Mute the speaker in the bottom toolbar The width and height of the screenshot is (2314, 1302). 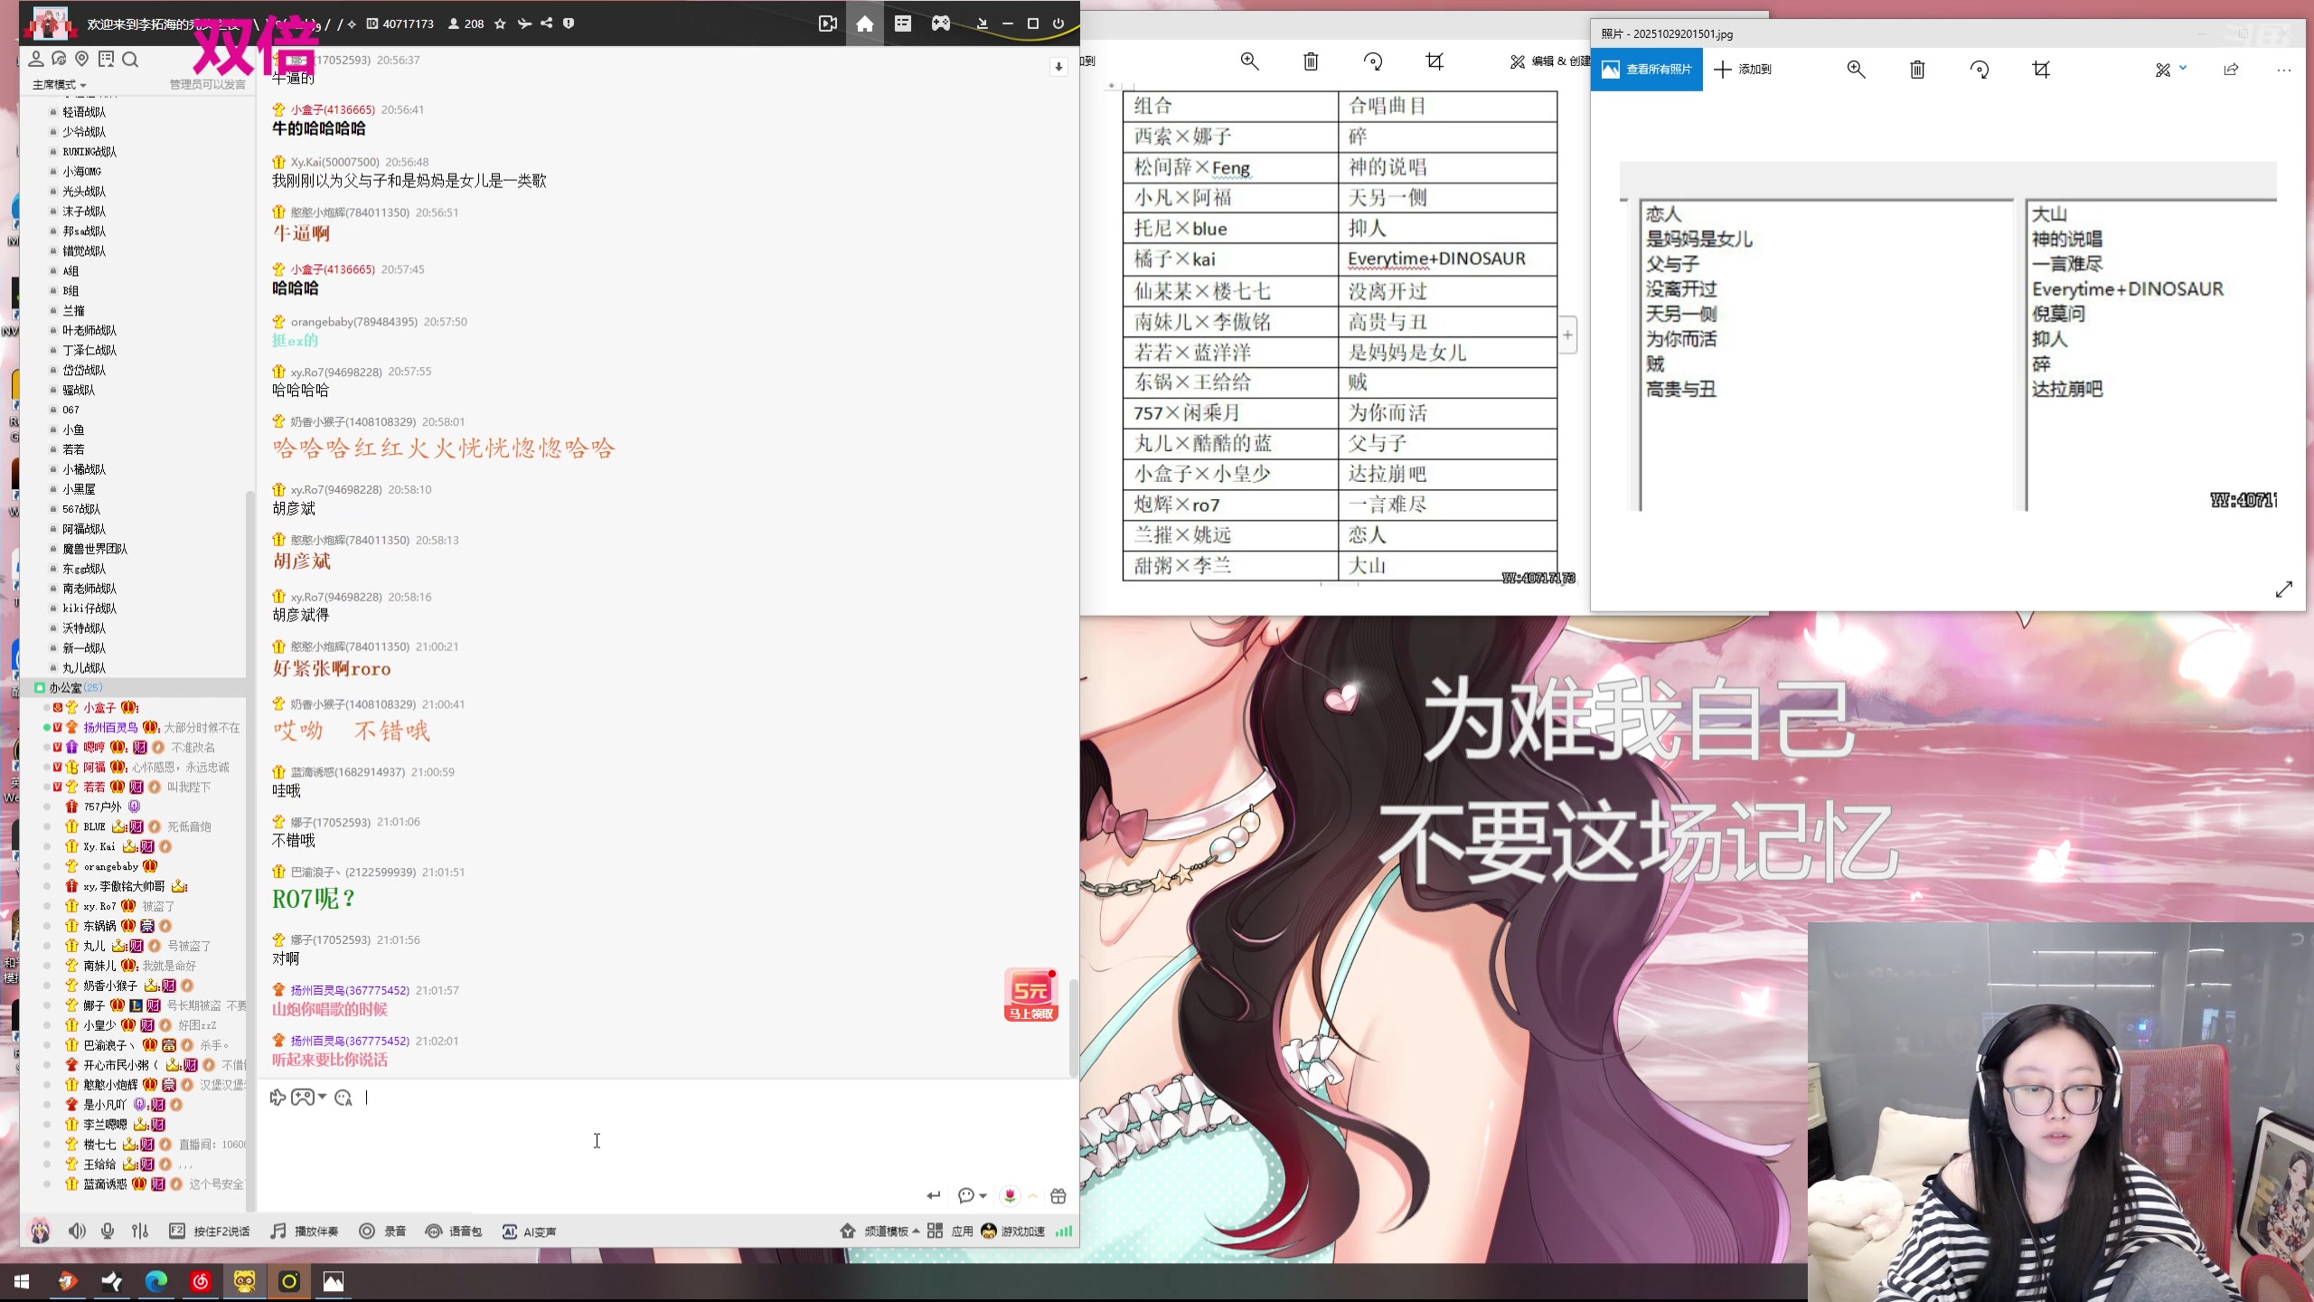click(x=77, y=1231)
